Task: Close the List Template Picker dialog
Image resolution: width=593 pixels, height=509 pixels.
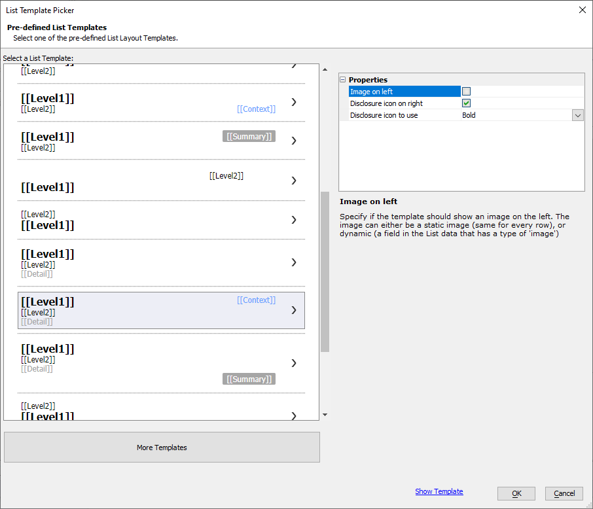Action: tap(583, 10)
